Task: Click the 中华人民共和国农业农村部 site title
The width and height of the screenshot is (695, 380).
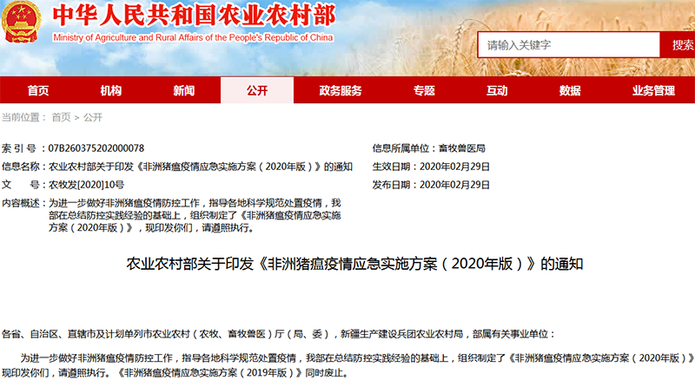Action: pos(194,16)
